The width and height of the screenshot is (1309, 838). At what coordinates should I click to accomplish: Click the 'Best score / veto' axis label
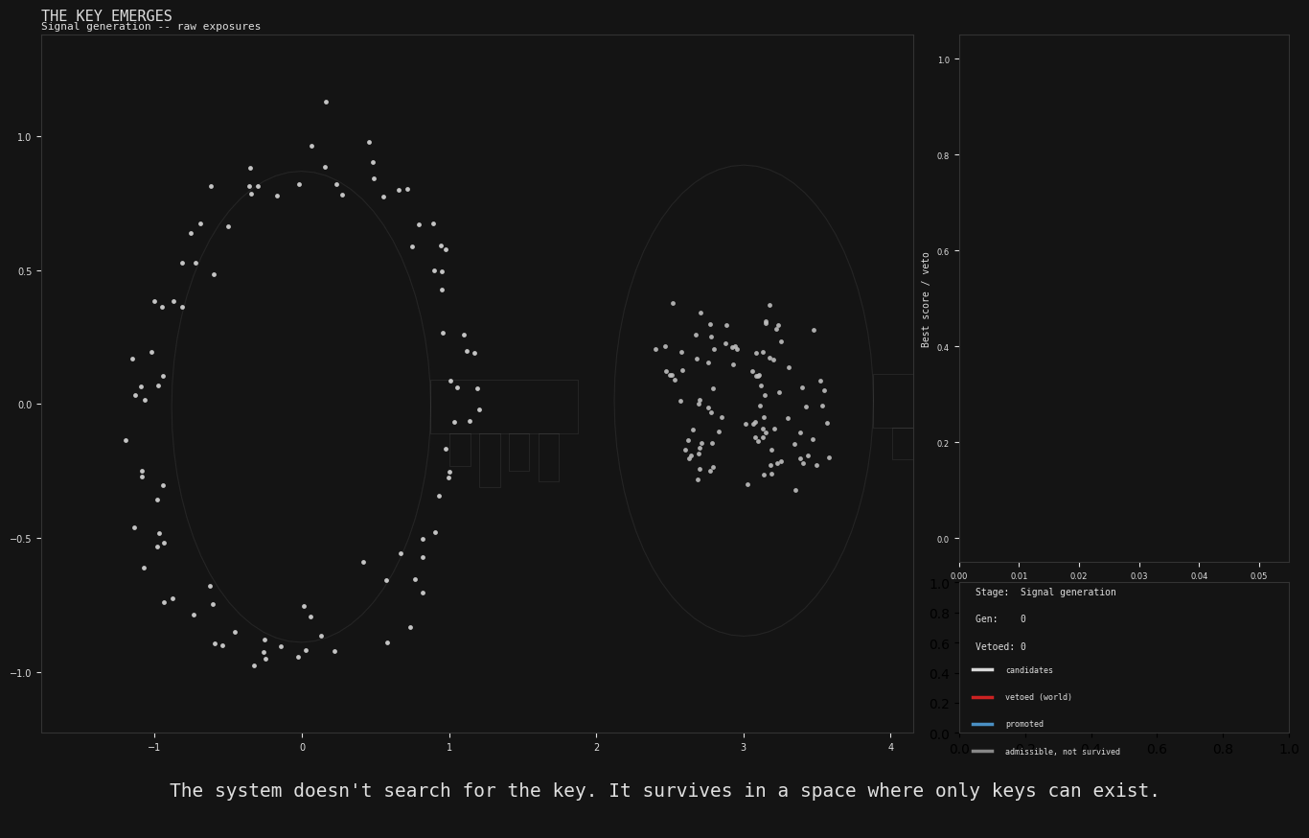click(x=926, y=299)
